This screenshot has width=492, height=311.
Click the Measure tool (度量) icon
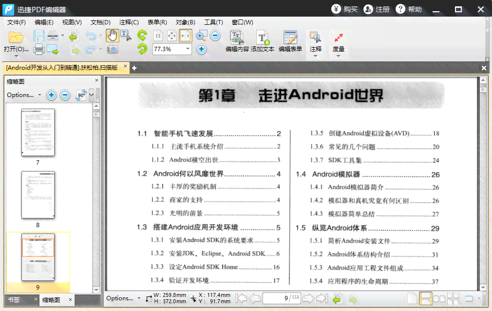(338, 38)
